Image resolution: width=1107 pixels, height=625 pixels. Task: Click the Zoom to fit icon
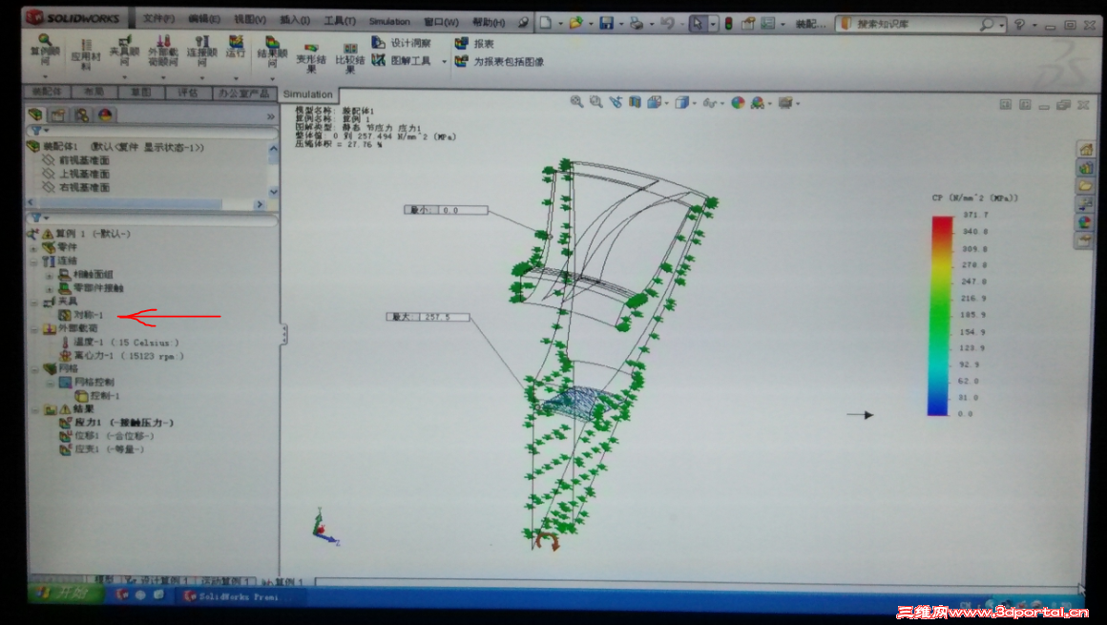click(576, 102)
